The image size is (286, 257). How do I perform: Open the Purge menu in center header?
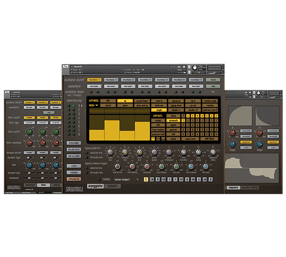tap(181, 69)
